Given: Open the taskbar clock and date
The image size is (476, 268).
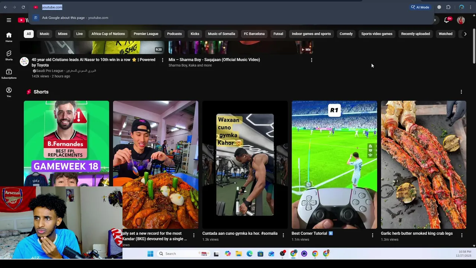Looking at the screenshot, I should 464,254.
